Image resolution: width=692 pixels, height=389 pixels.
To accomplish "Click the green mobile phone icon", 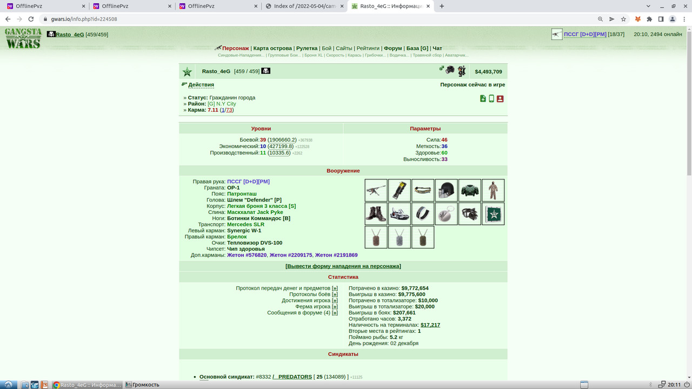I will 491,99.
